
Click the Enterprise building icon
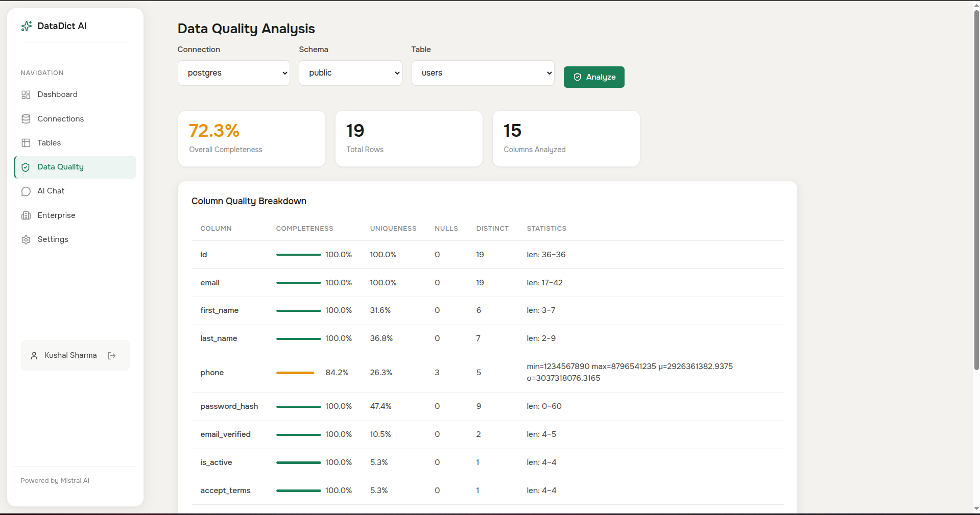tap(26, 215)
